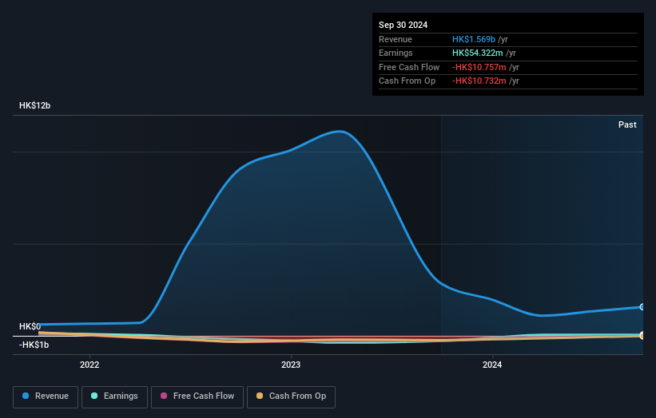The width and height of the screenshot is (656, 418).
Task: Click the HK$1.569b revenue value
Action: 474,39
